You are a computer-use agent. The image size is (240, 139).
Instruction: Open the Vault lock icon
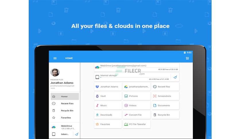tap(97, 96)
